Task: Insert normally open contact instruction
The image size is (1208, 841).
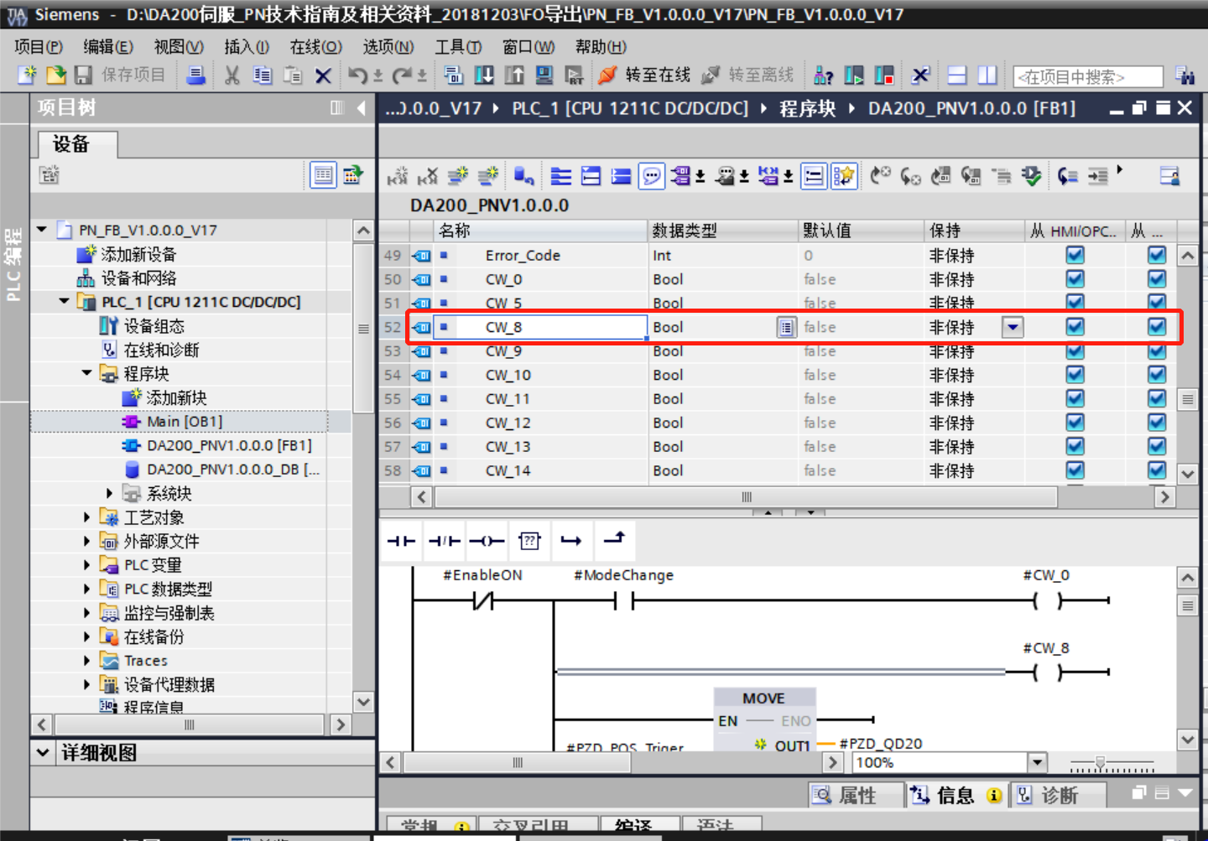Action: pyautogui.click(x=401, y=541)
